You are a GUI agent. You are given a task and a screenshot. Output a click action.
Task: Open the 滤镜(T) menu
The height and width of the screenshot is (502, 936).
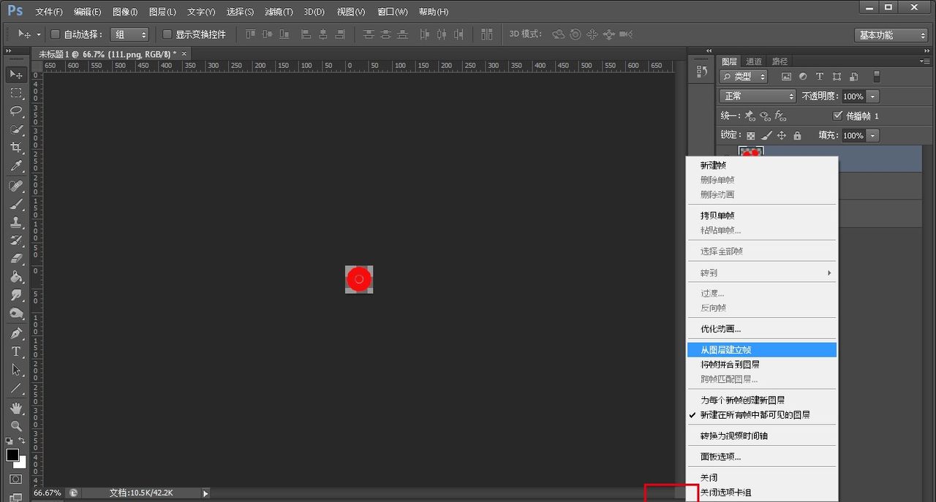278,12
